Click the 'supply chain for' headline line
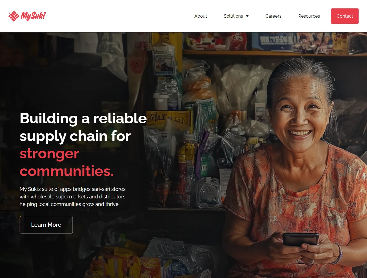Viewport: 367px width, 278px height. pos(75,136)
